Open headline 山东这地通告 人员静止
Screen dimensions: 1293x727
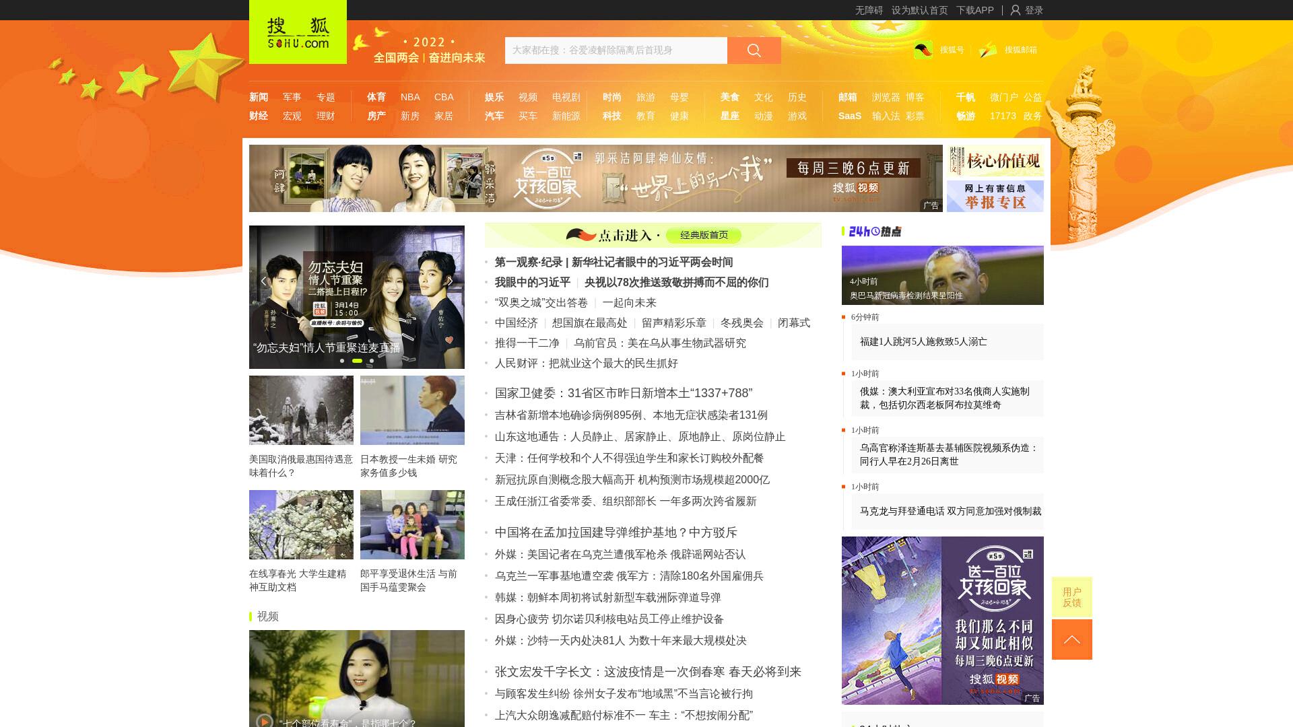point(640,437)
